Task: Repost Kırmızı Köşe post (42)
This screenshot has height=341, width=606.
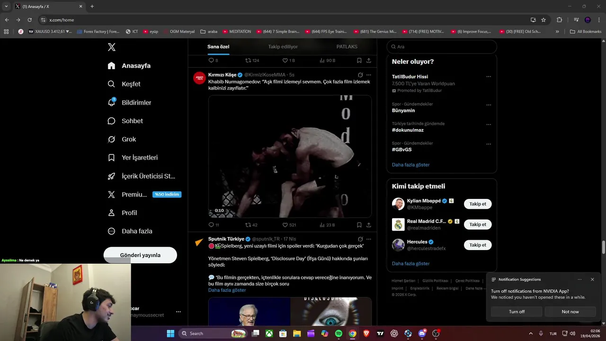Action: pyautogui.click(x=251, y=225)
